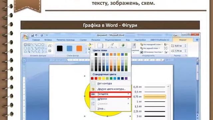Click the shape fill paint bucket icon
This screenshot has width=213, height=120.
pyautogui.click(x=90, y=44)
